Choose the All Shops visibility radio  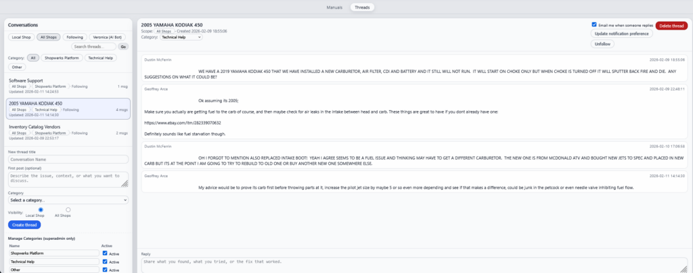pyautogui.click(x=68, y=209)
